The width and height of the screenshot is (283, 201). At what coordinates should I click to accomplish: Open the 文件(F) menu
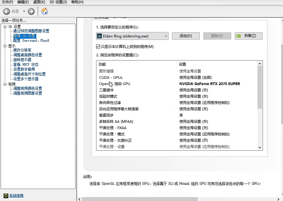click(x=7, y=2)
